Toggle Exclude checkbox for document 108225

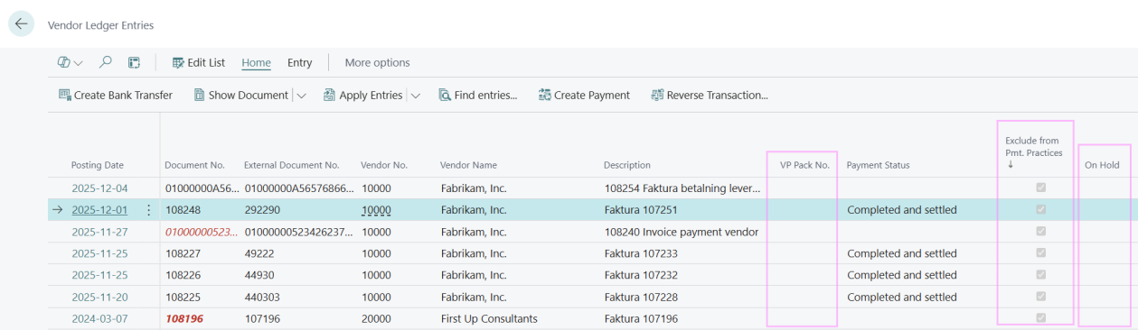1040,296
